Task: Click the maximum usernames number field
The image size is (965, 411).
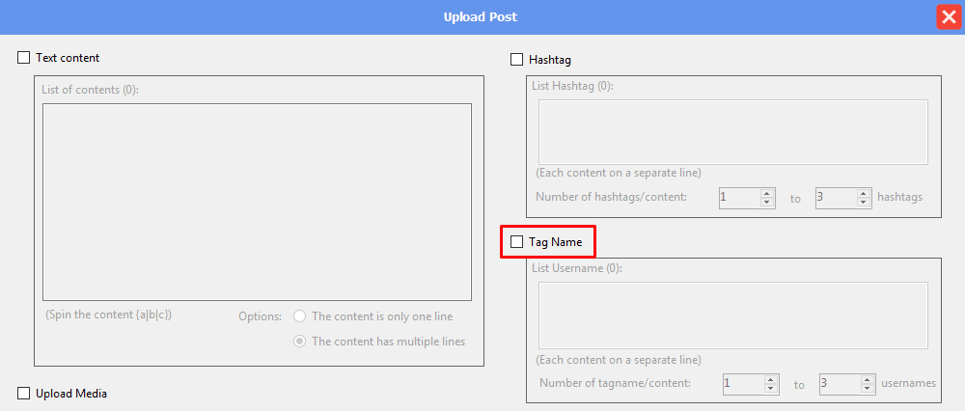Action: click(x=839, y=384)
